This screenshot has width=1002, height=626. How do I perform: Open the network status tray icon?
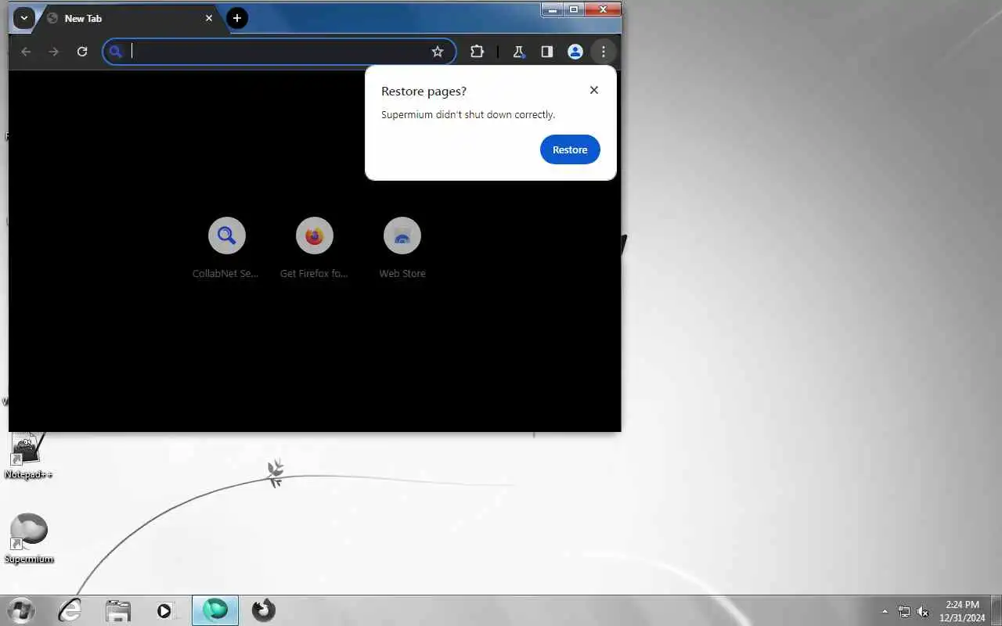pos(904,611)
